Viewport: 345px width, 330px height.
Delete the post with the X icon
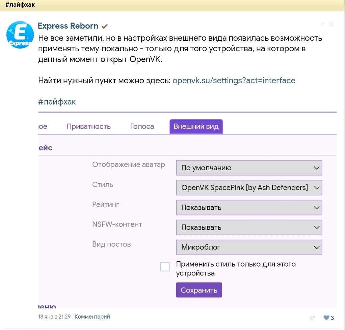(x=331, y=24)
